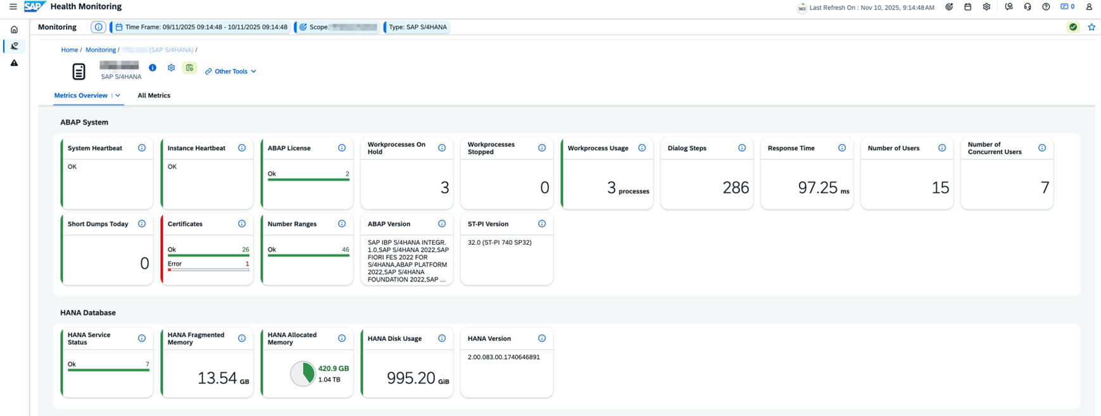Open the user profile icon
Viewport: 1101px width, 416px height.
(x=1089, y=7)
